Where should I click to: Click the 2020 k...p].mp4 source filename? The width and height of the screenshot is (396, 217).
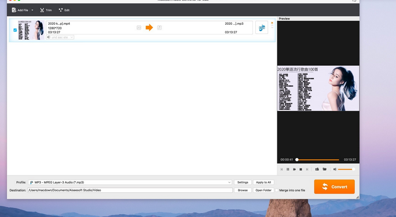(59, 24)
